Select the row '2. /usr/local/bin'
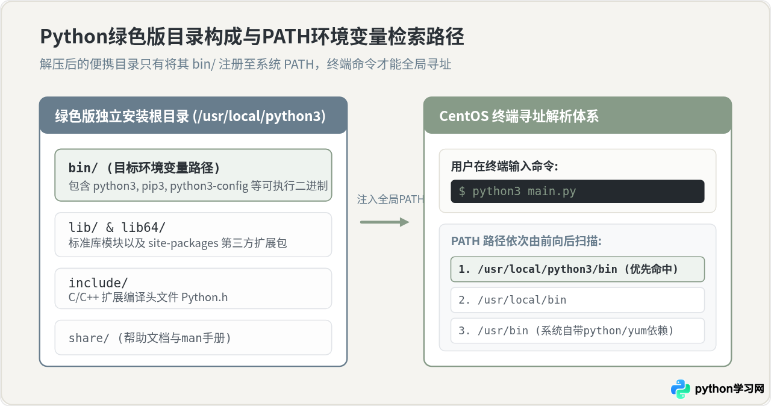This screenshot has height=406, width=771. (578, 300)
